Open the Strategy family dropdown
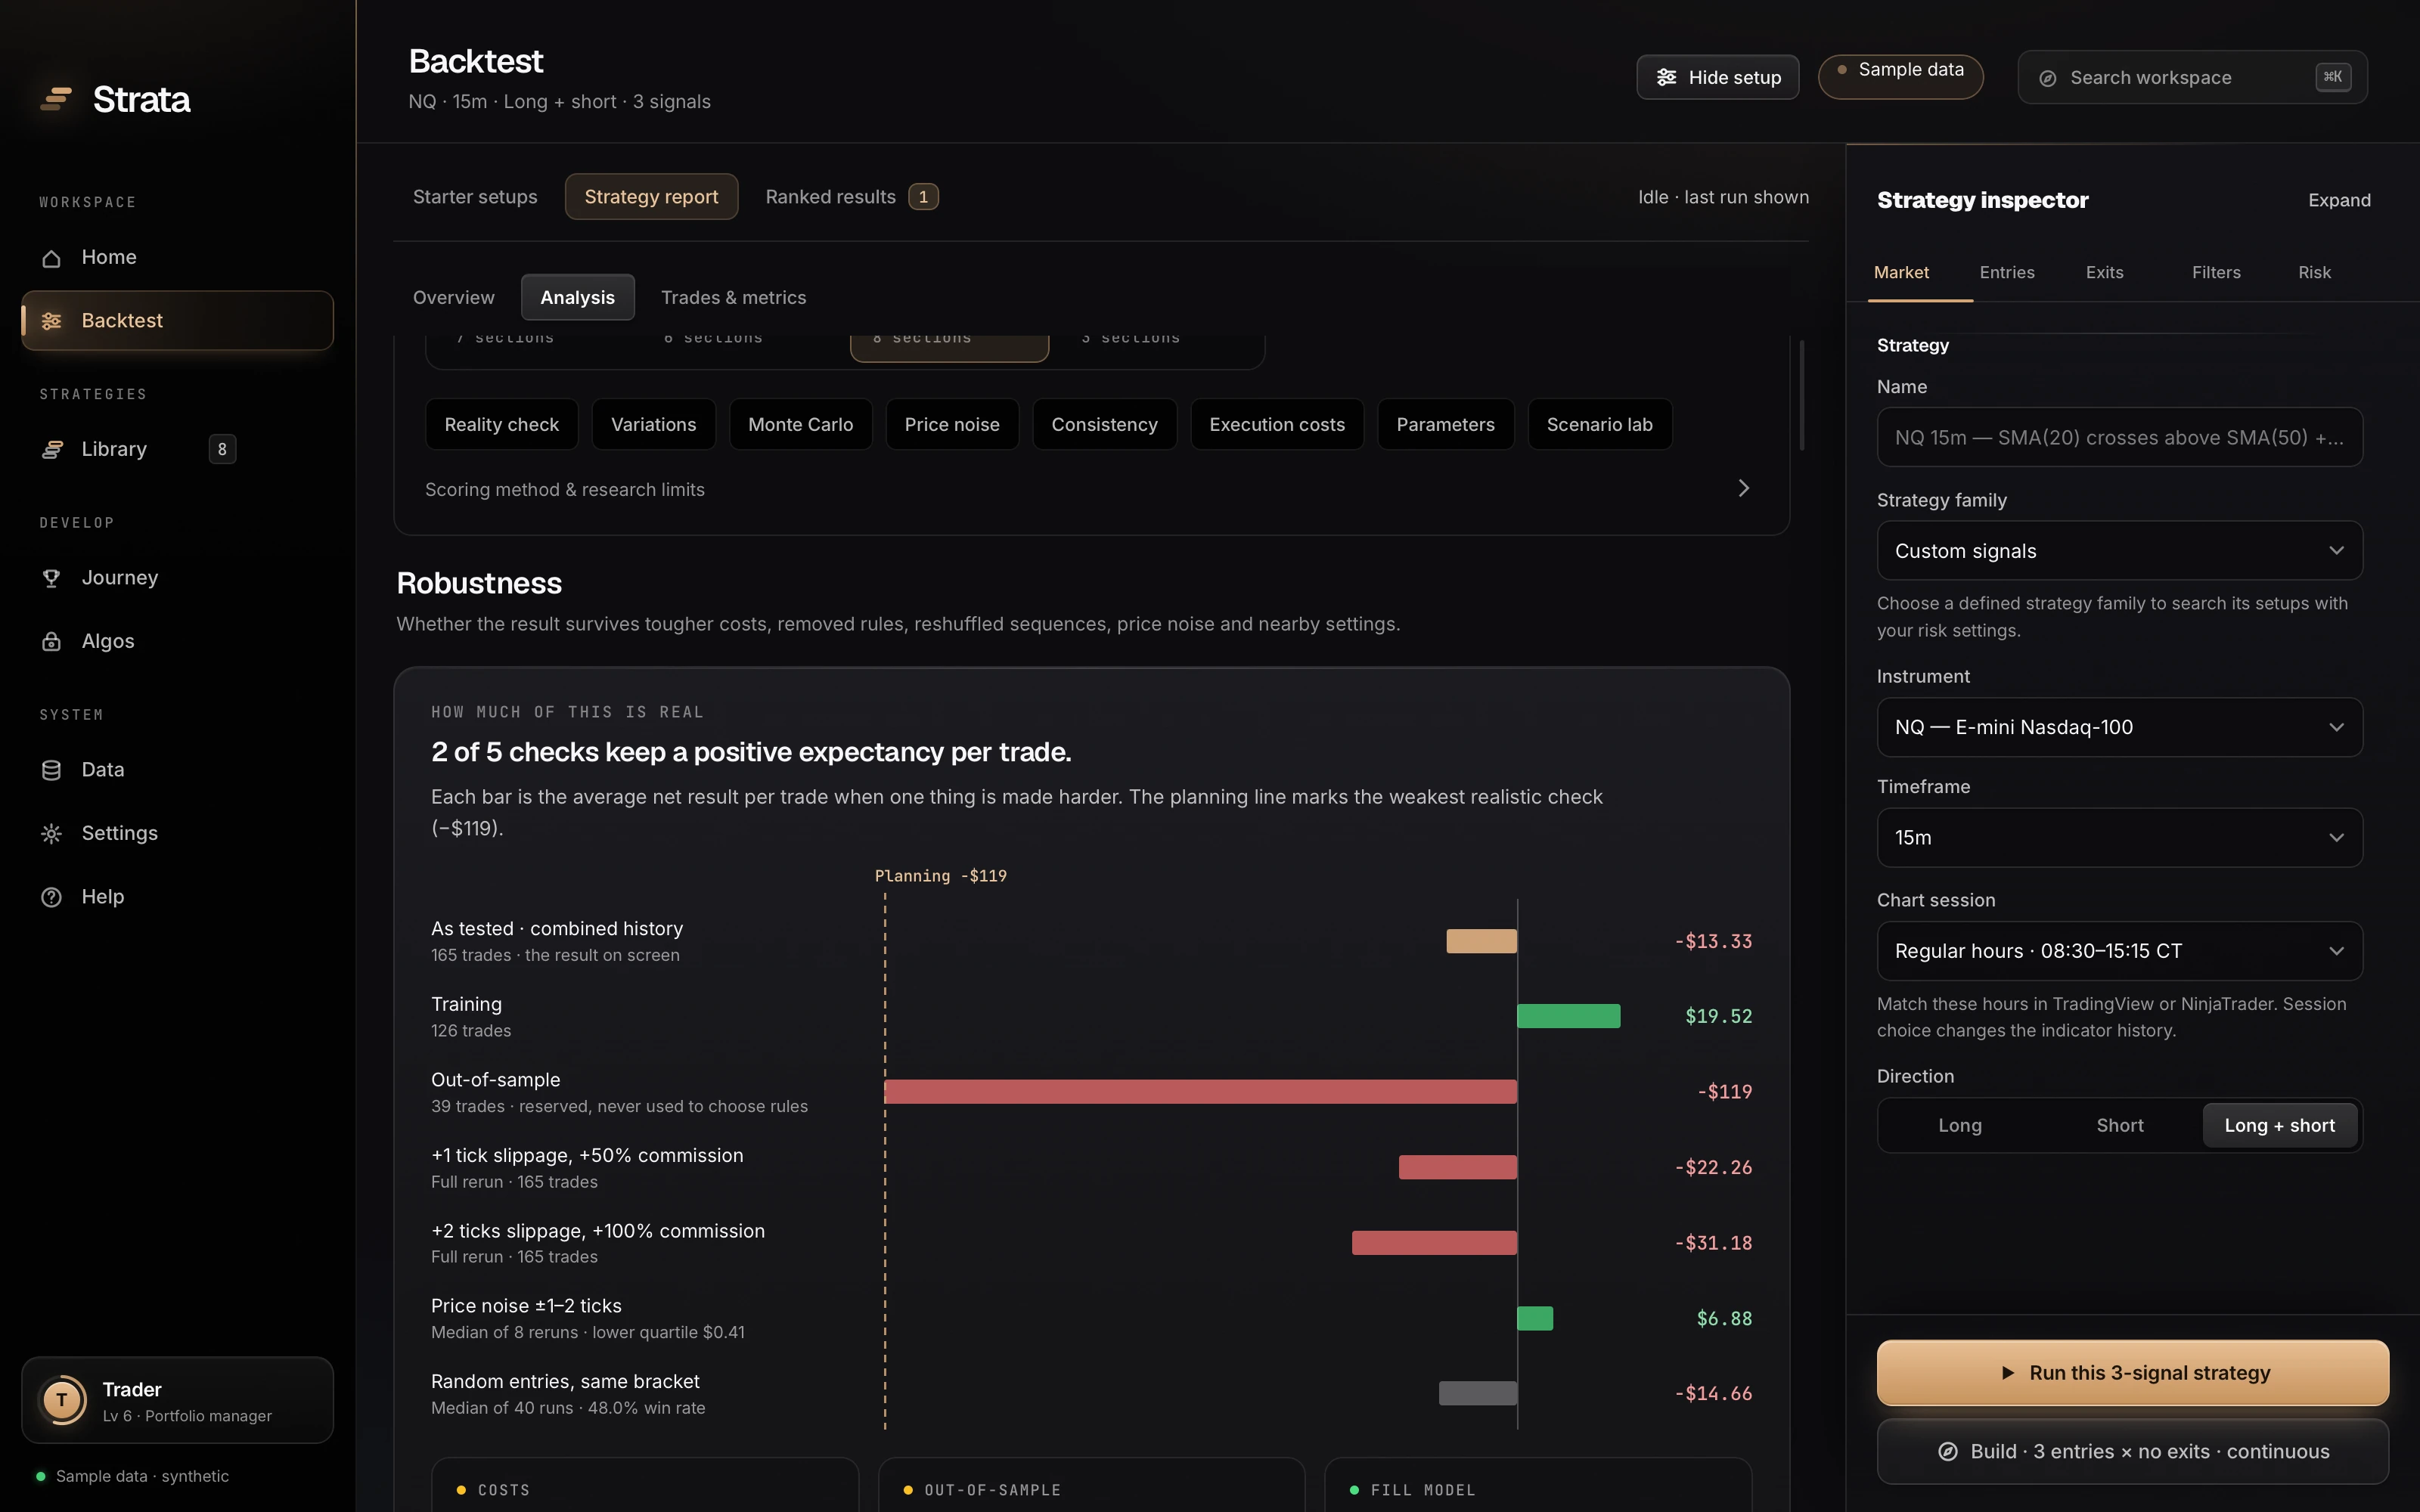This screenshot has height=1512, width=2420. click(2120, 551)
